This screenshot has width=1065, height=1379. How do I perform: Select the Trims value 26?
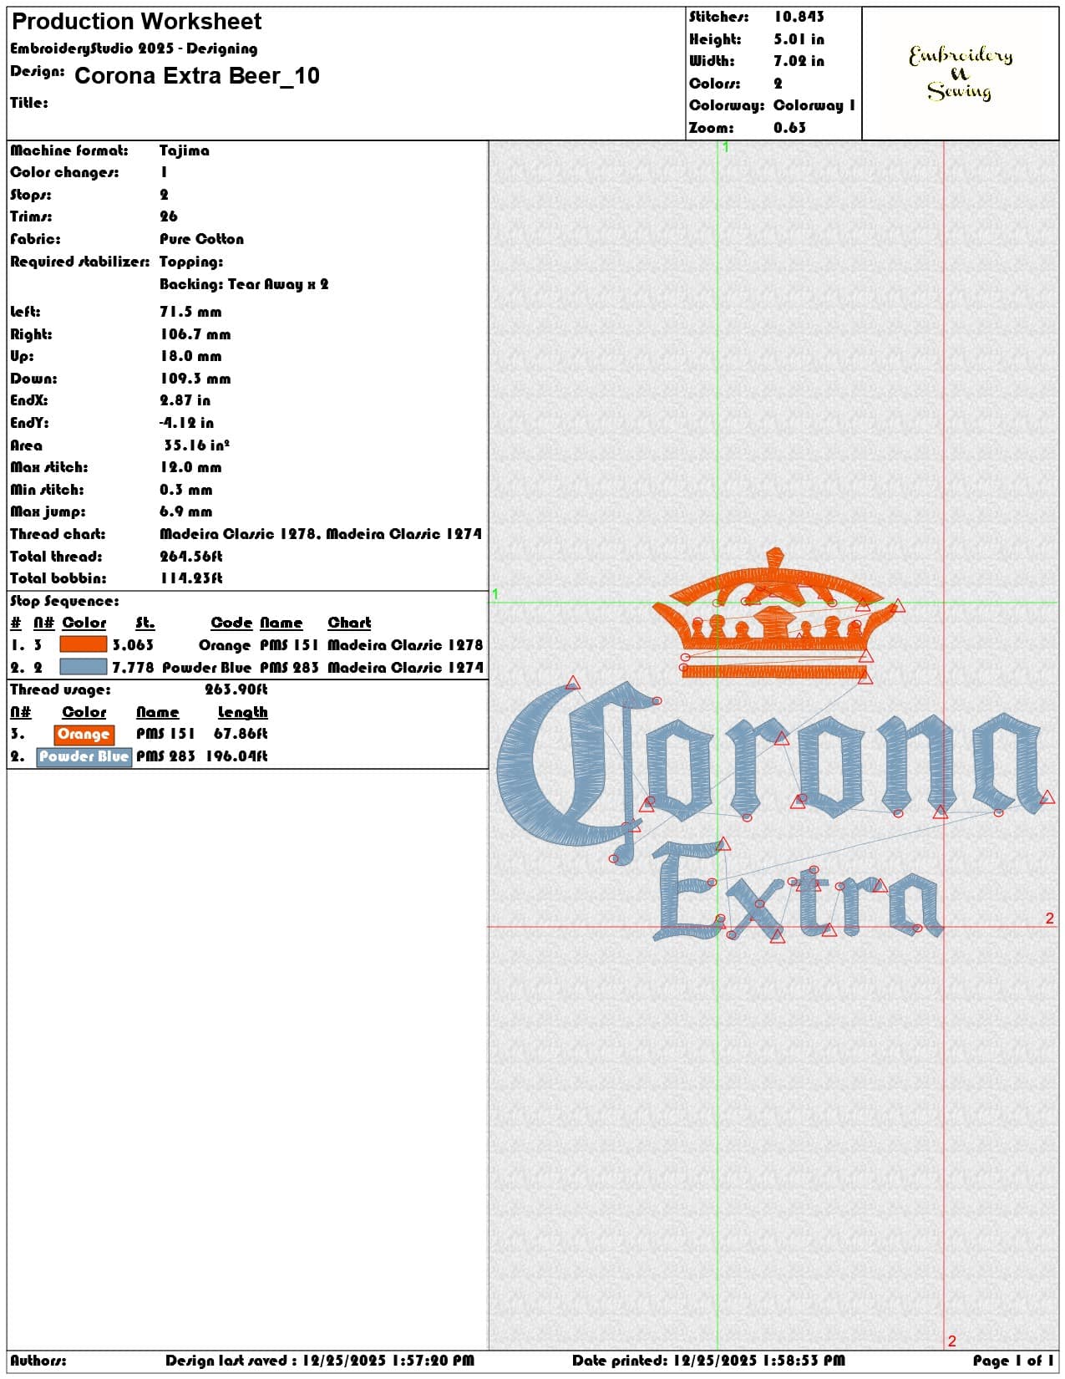169,216
